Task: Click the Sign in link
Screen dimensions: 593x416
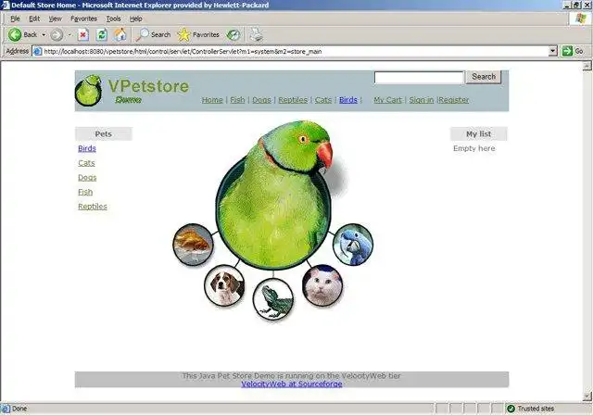Action: (x=422, y=100)
